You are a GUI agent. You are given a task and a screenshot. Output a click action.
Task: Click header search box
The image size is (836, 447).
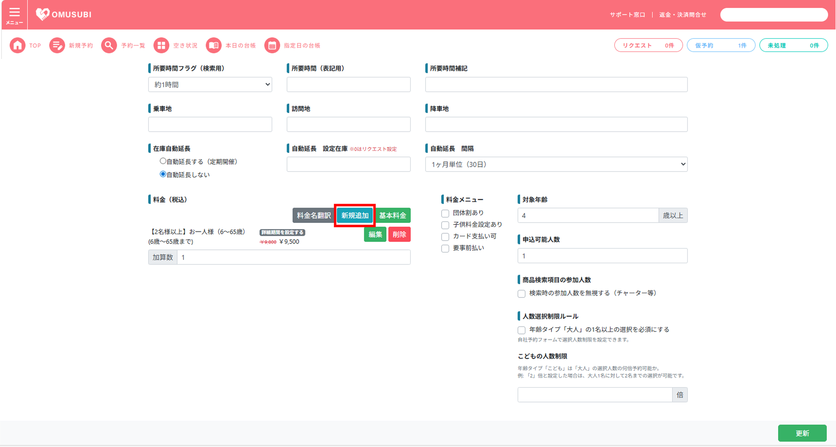(x=774, y=15)
